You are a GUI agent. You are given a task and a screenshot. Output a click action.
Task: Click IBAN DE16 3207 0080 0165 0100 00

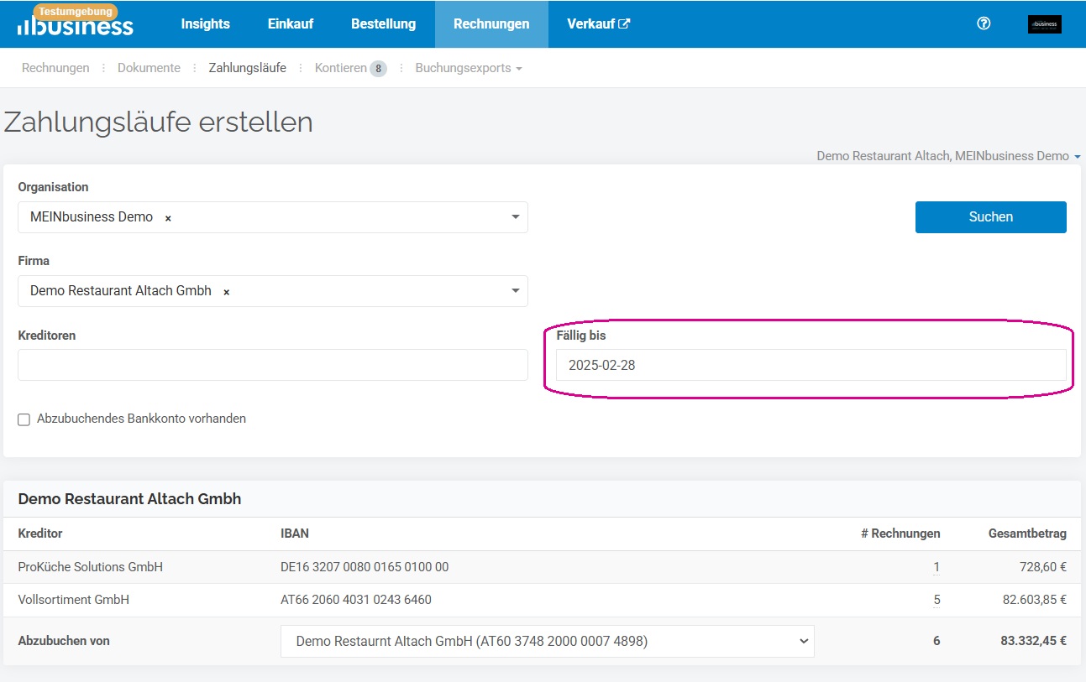pos(365,567)
